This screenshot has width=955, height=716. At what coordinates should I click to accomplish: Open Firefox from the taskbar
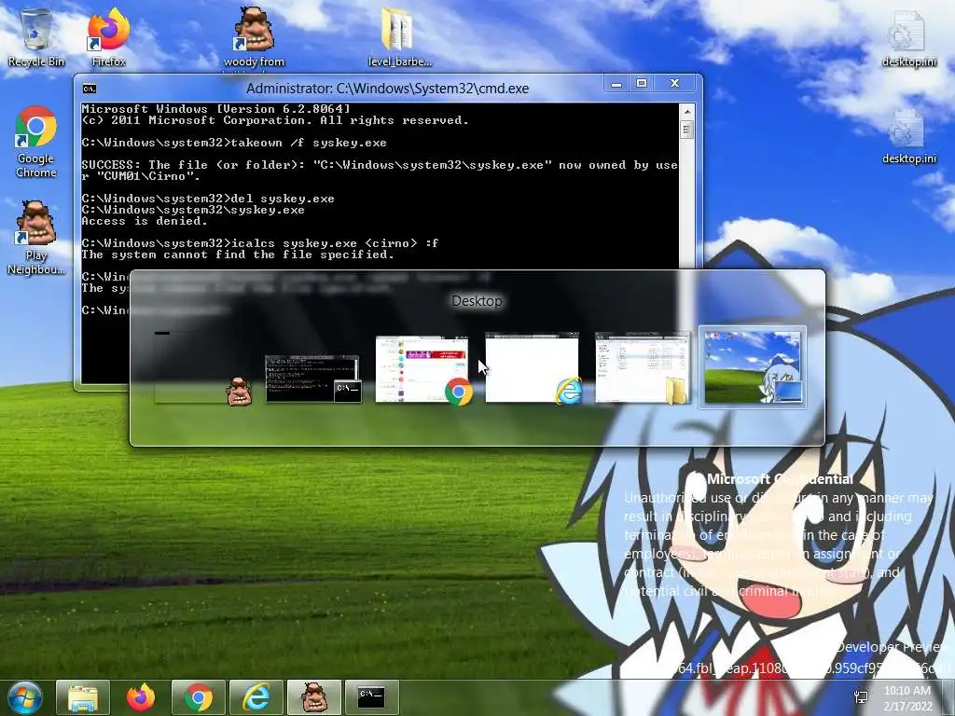141,697
